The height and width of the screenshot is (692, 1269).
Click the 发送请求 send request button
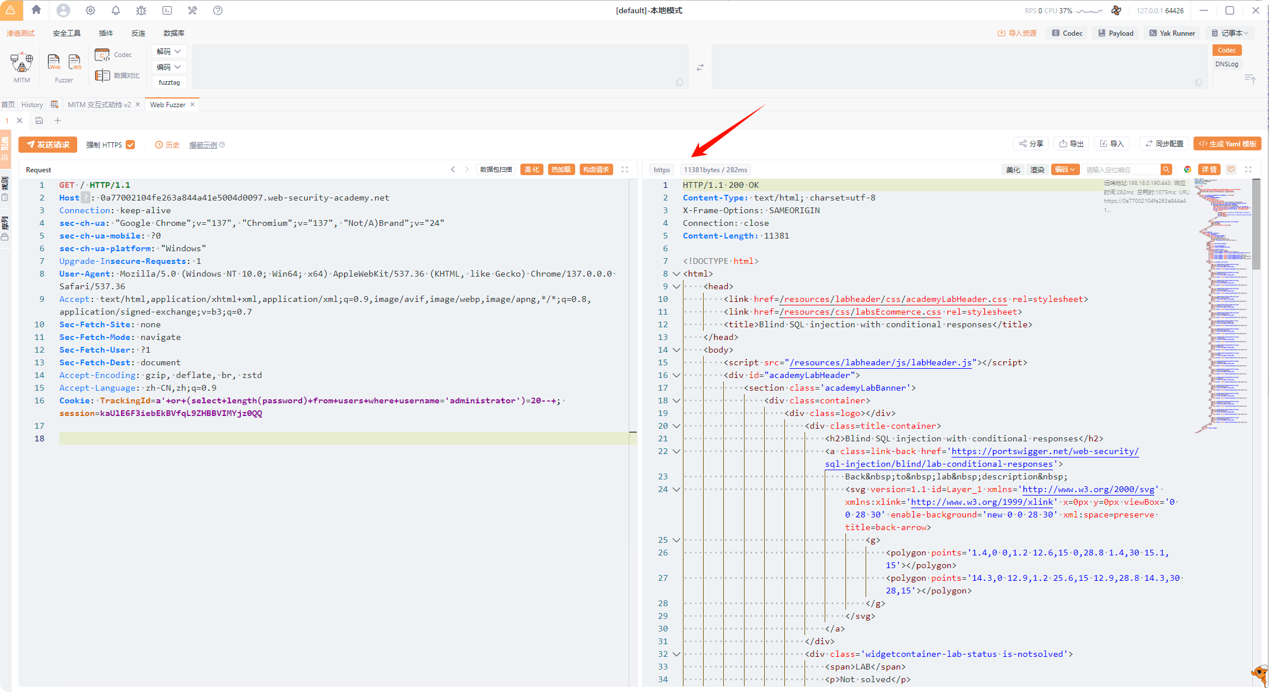pos(48,145)
